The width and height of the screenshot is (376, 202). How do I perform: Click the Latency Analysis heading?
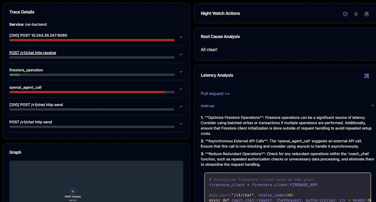pyautogui.click(x=217, y=75)
